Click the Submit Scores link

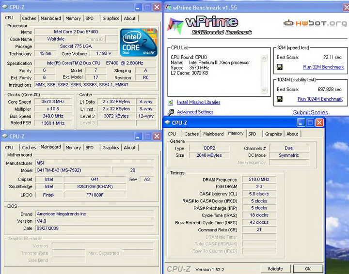pyautogui.click(x=311, y=112)
